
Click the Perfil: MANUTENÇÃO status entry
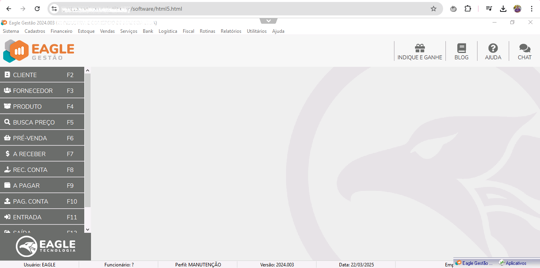click(x=198, y=265)
